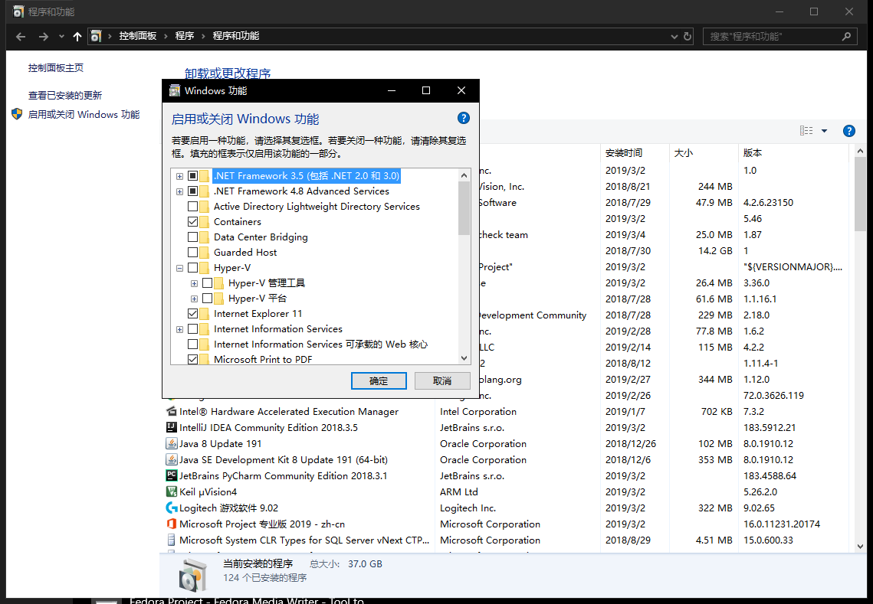Click the Control Panel icon in address bar

96,36
